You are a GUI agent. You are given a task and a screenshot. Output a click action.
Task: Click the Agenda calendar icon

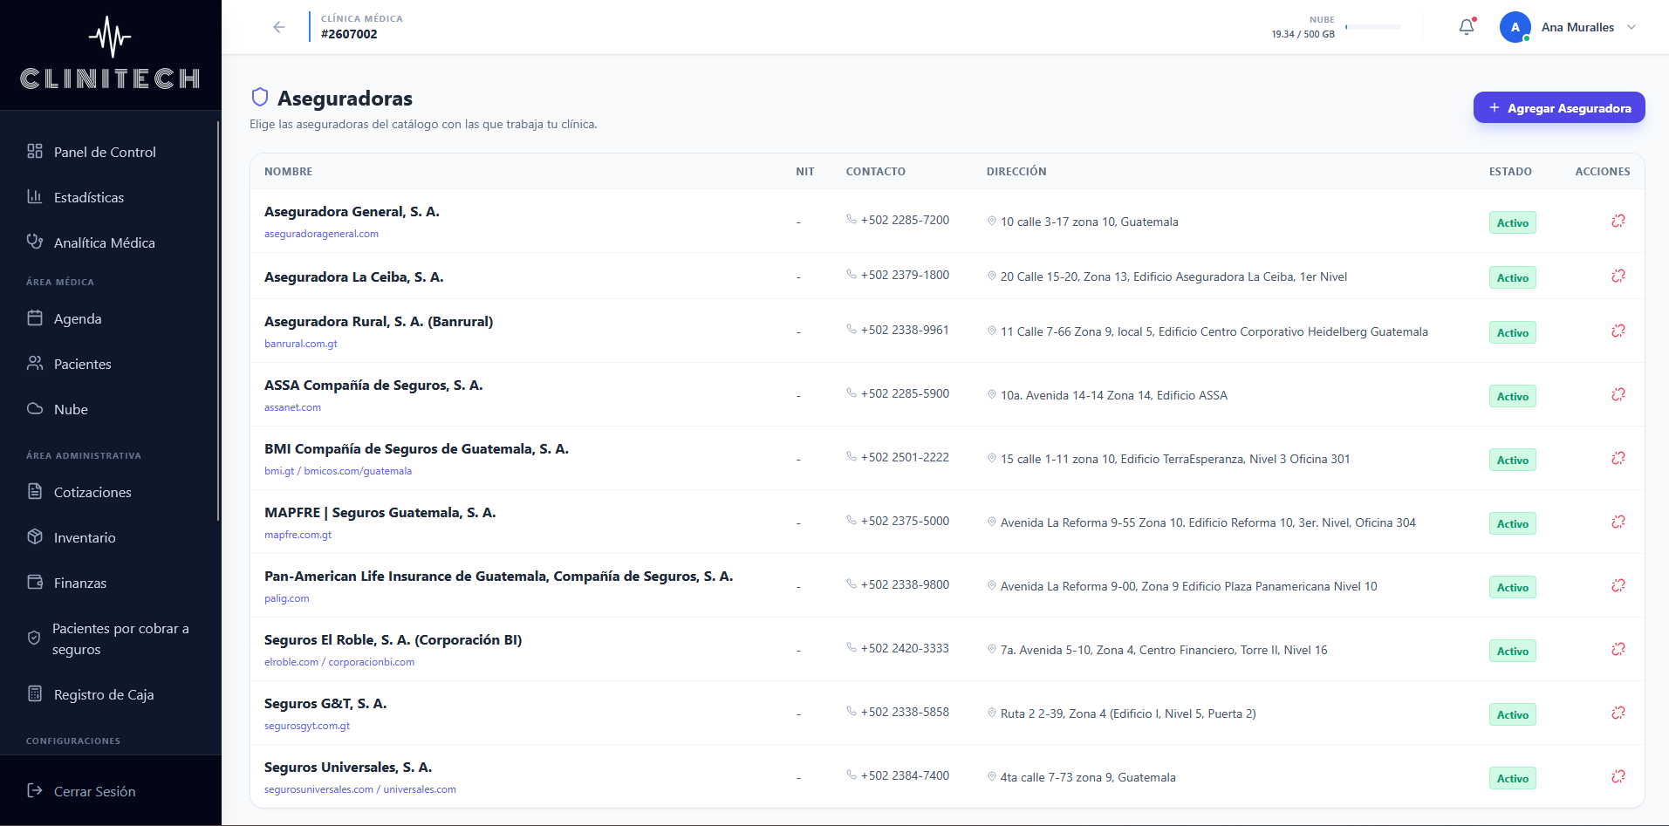pyautogui.click(x=35, y=317)
